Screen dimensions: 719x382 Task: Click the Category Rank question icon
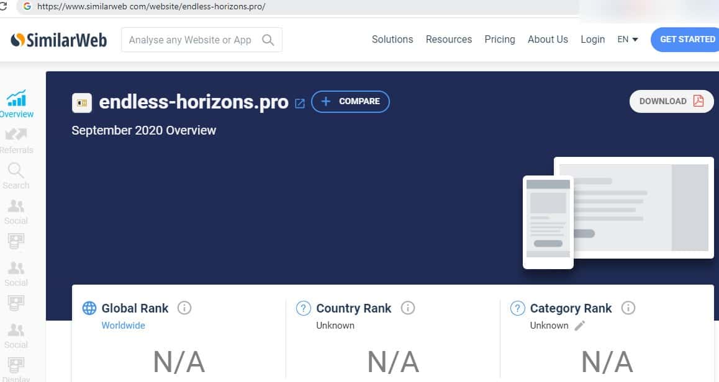[517, 308]
